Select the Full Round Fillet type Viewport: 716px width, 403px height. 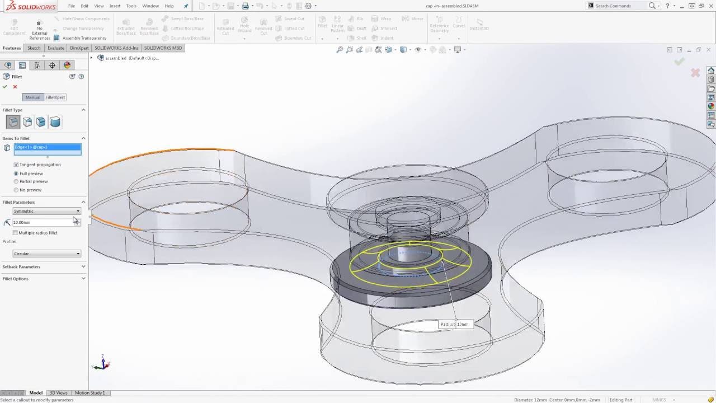coord(55,122)
